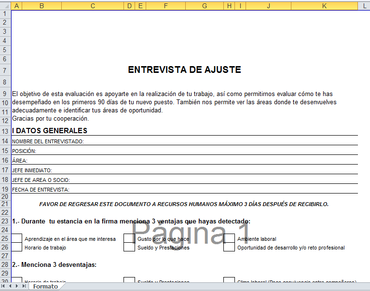Go to previous sheet using navigation arrow
Viewport: 370px width, 291px height.
10,286
